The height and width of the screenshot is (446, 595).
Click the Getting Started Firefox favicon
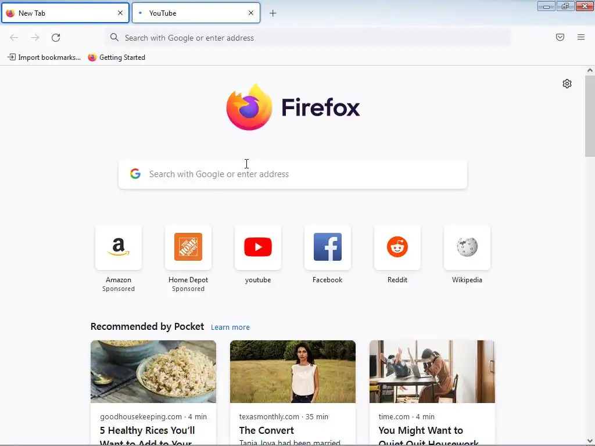(92, 57)
